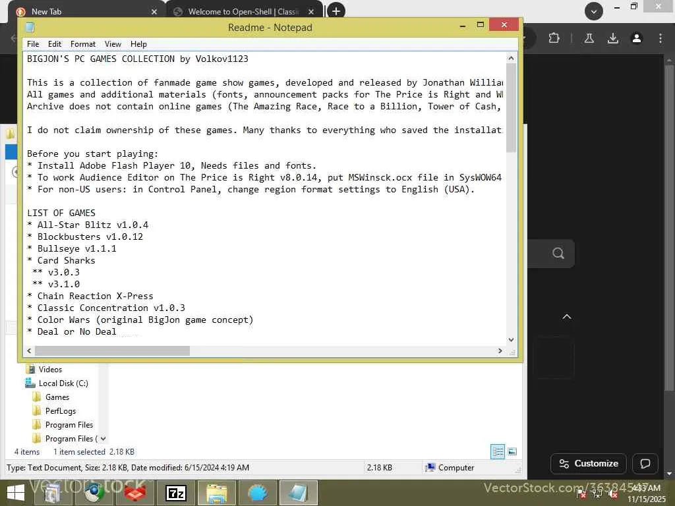Maximize the Readme Notepad window

coord(481,25)
